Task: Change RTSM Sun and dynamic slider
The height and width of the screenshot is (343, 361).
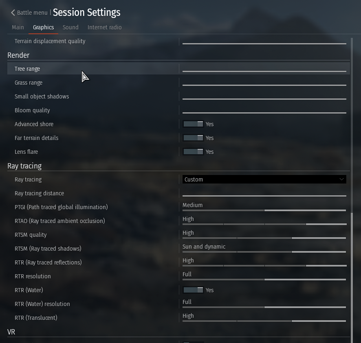Action: coord(264,252)
